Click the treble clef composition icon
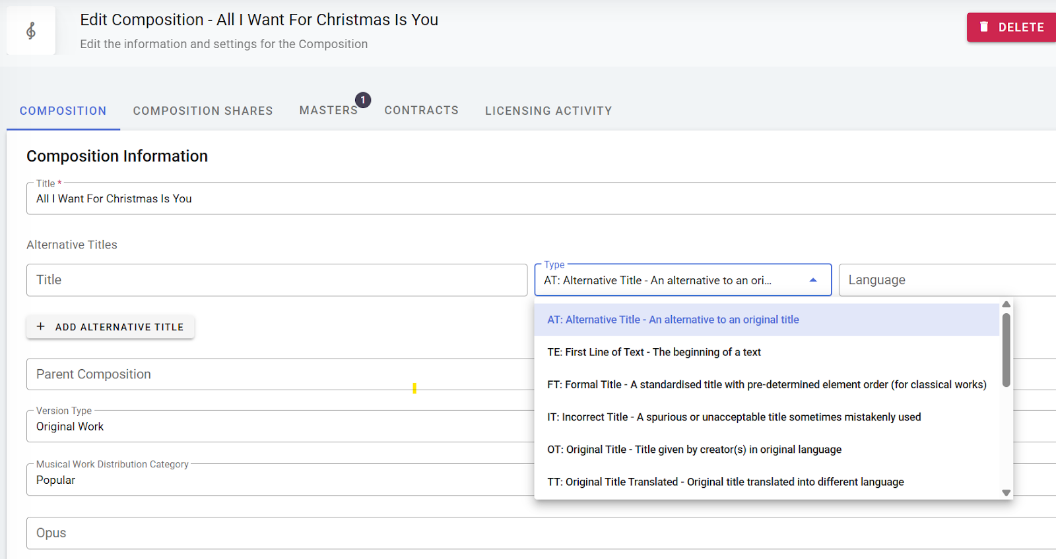Viewport: 1056px width, 559px height. 31,31
